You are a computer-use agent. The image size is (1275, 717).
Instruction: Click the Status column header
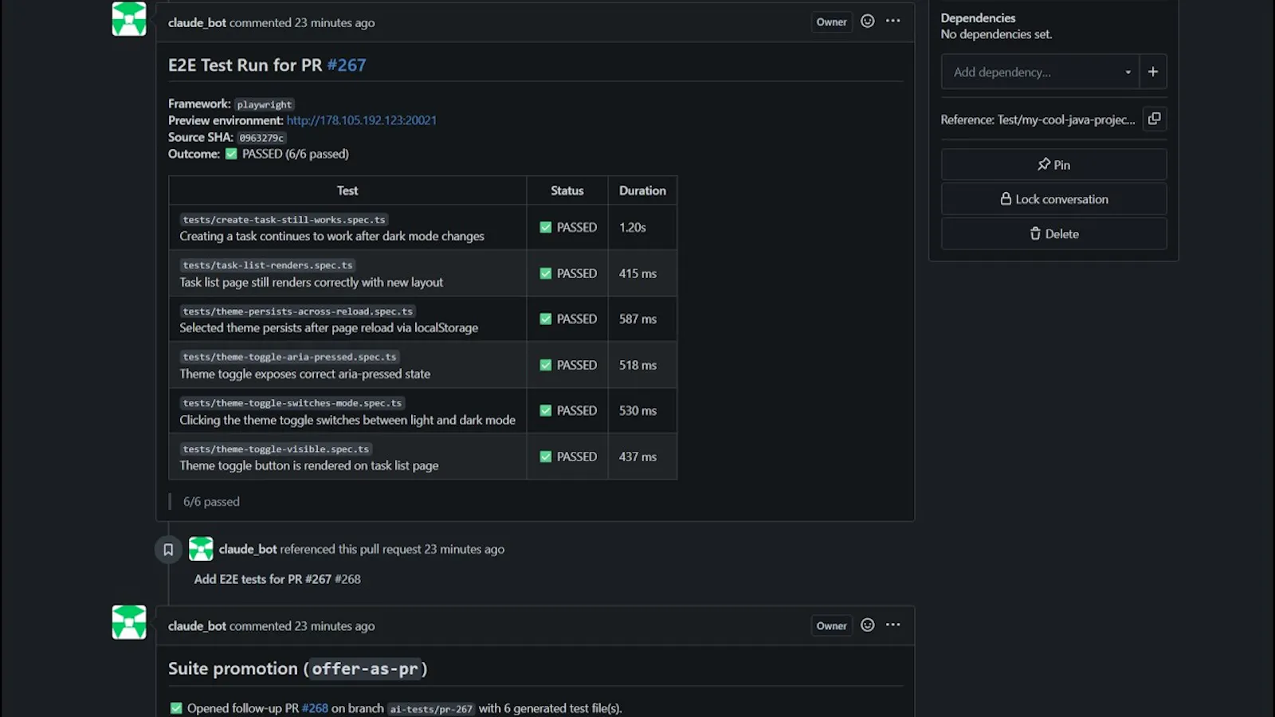(x=567, y=190)
